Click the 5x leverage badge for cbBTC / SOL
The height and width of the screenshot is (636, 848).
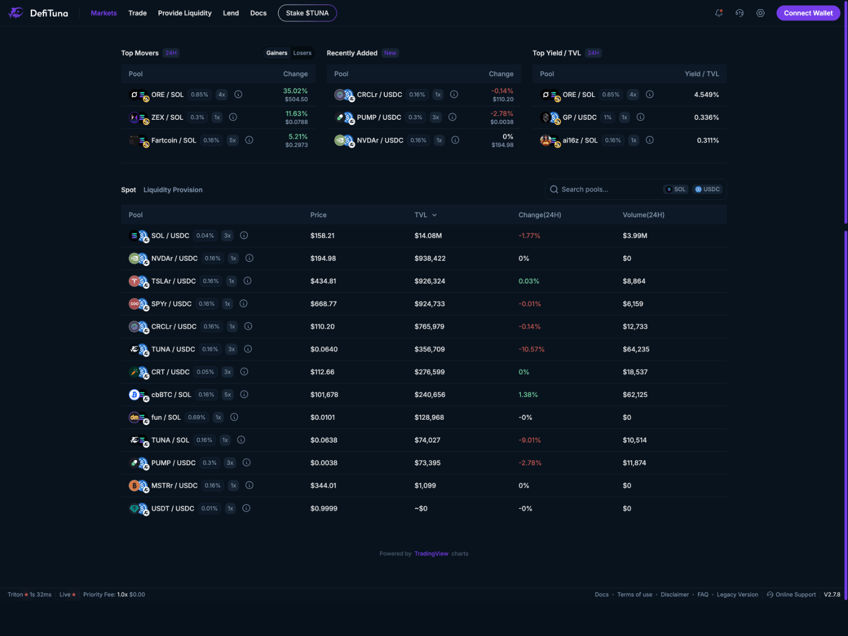click(228, 394)
